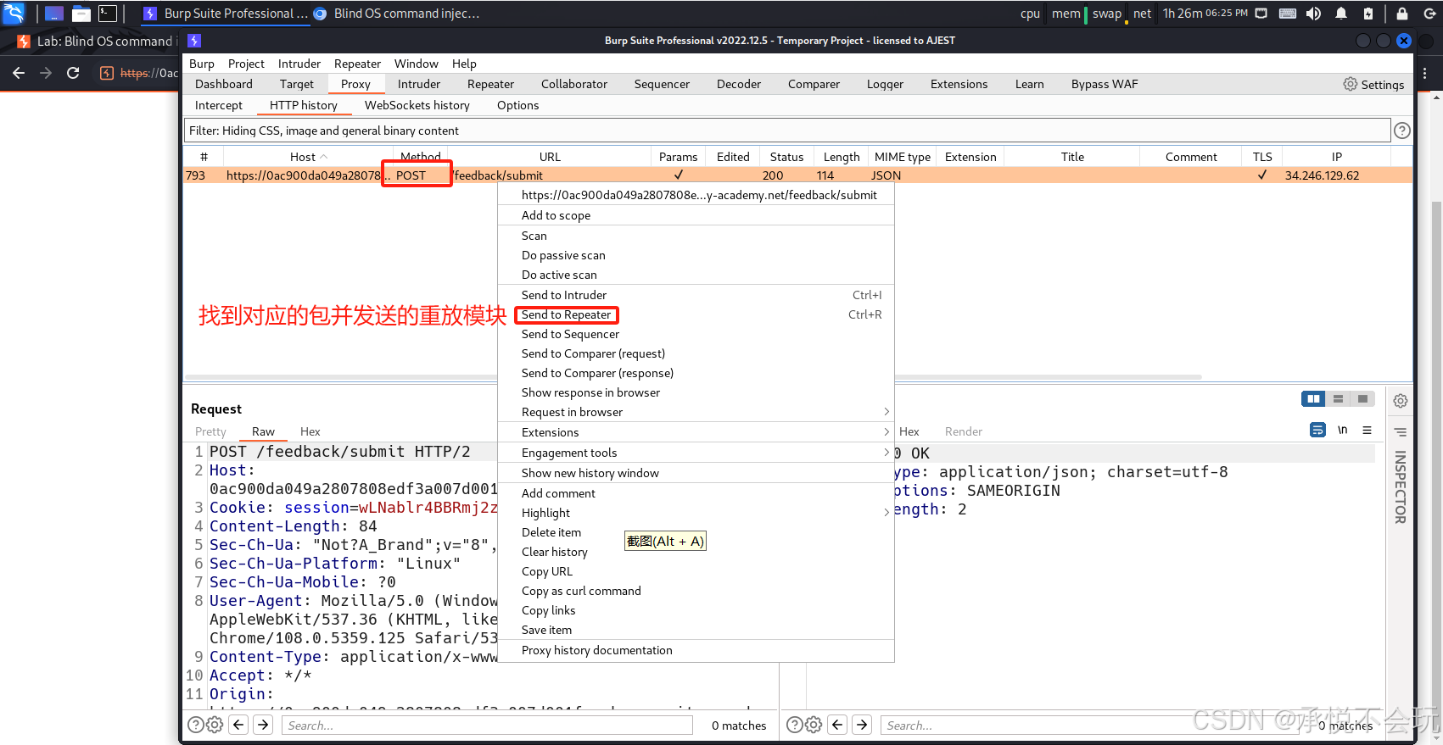Click request Search input field
The width and height of the screenshot is (1443, 745).
487,726
